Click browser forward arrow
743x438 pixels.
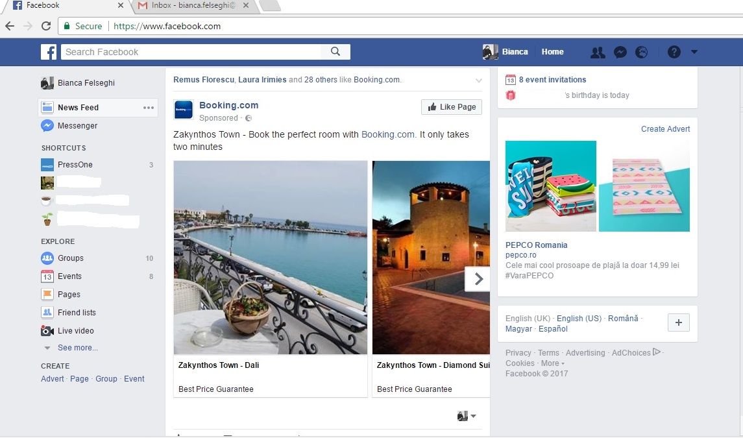pyautogui.click(x=28, y=26)
